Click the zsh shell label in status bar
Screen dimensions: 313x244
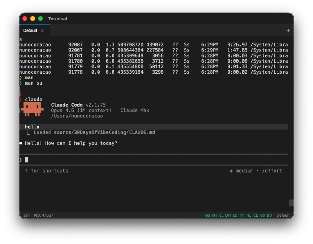(26, 216)
